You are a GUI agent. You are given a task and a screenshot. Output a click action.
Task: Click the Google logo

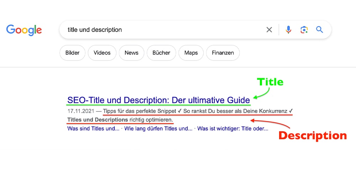(24, 30)
